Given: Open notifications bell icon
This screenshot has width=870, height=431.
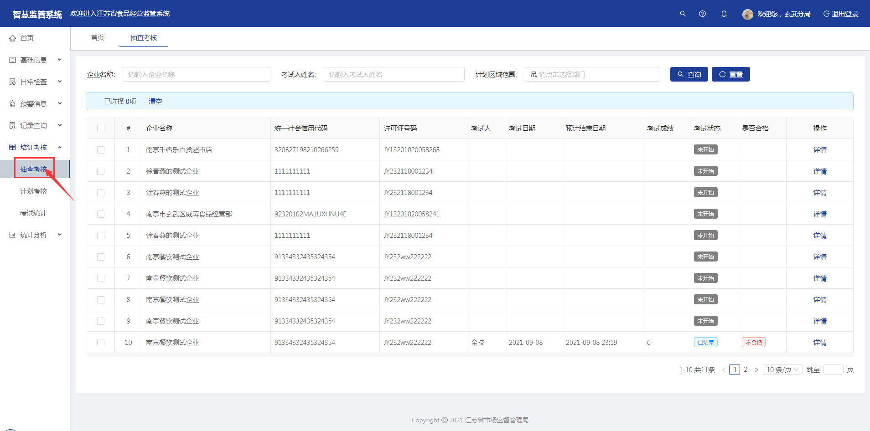Looking at the screenshot, I should (724, 14).
